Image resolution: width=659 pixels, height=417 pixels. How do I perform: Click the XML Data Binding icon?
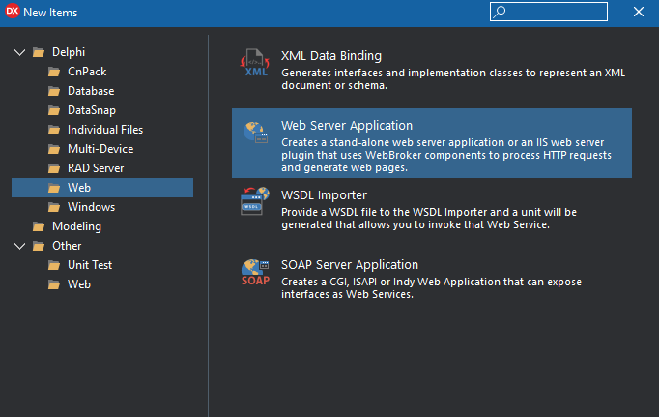pyautogui.click(x=255, y=62)
